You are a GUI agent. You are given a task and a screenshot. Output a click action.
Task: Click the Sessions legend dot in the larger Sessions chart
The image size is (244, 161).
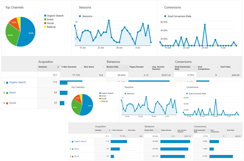[x=80, y=16]
